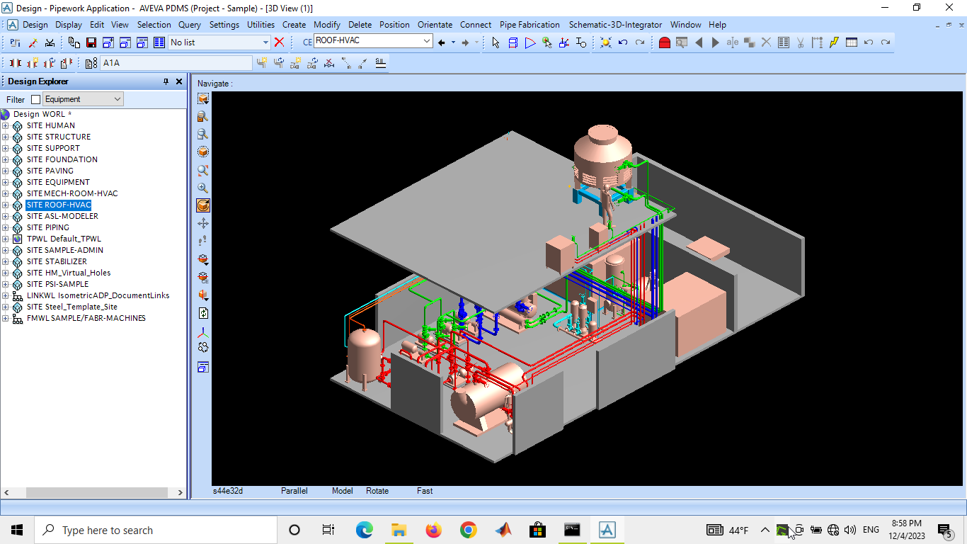The width and height of the screenshot is (967, 544).
Task: Click the Rotate status bar label
Action: click(377, 491)
